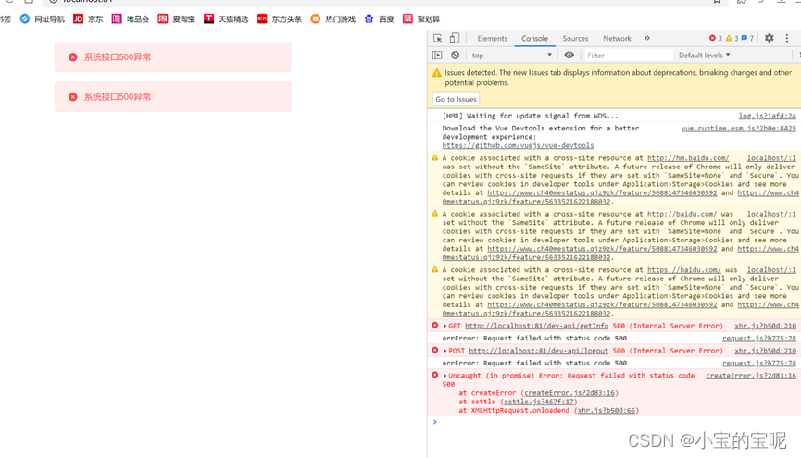Open the 京东 bookmark

[88, 19]
